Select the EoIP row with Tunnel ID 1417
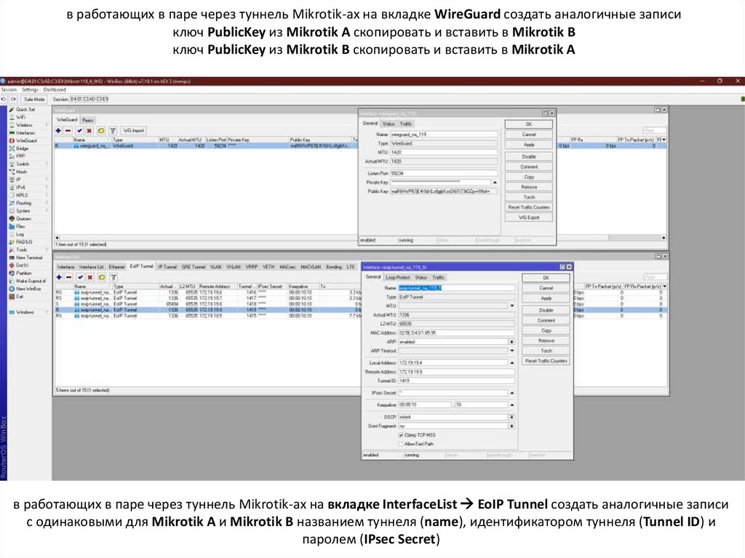 pyautogui.click(x=207, y=298)
